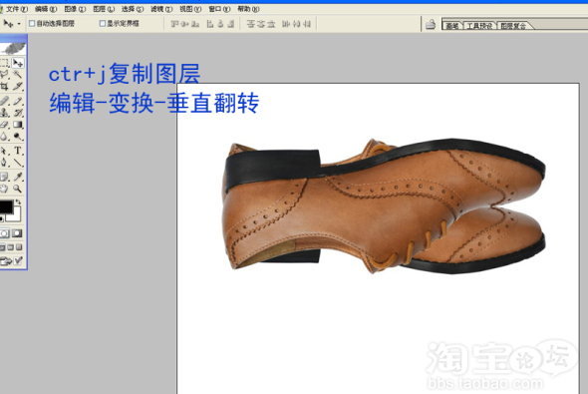Click the feather logo atop the toolbox
Viewport: 588px width, 394px height.
[x=13, y=48]
